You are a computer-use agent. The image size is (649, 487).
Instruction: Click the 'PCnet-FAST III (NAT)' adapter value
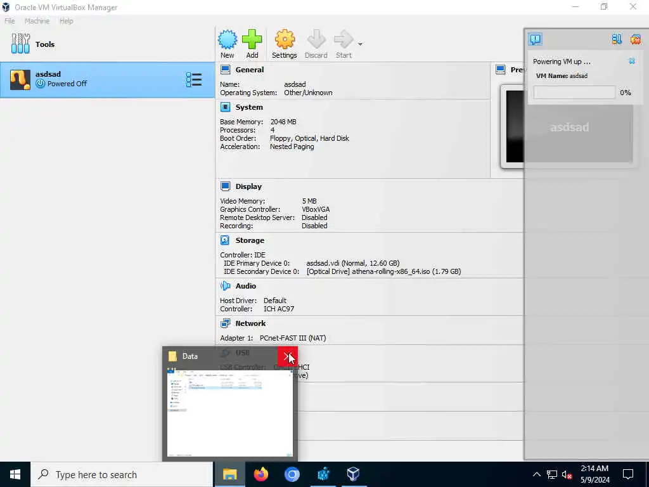[x=293, y=339]
